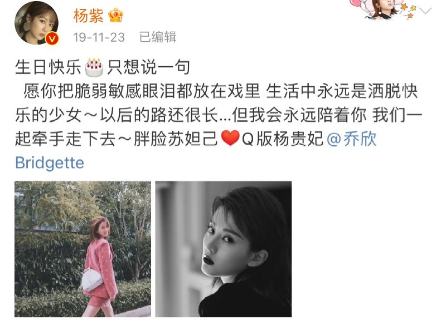Click the 胖脸苏妲己 nickname text
The width and height of the screenshot is (446, 325).
click(x=176, y=139)
